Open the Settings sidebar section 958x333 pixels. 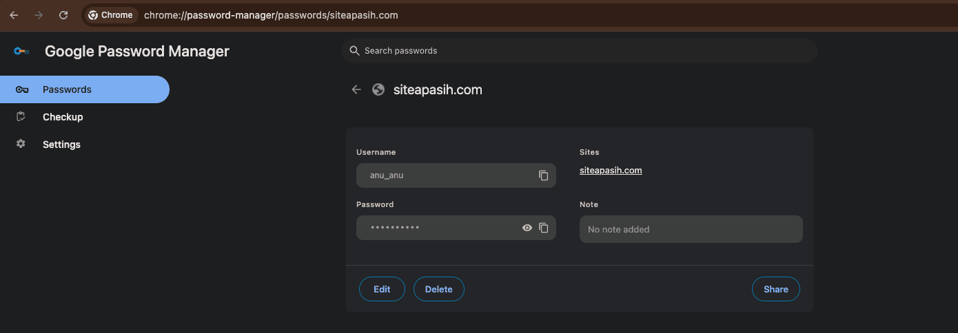tap(61, 144)
